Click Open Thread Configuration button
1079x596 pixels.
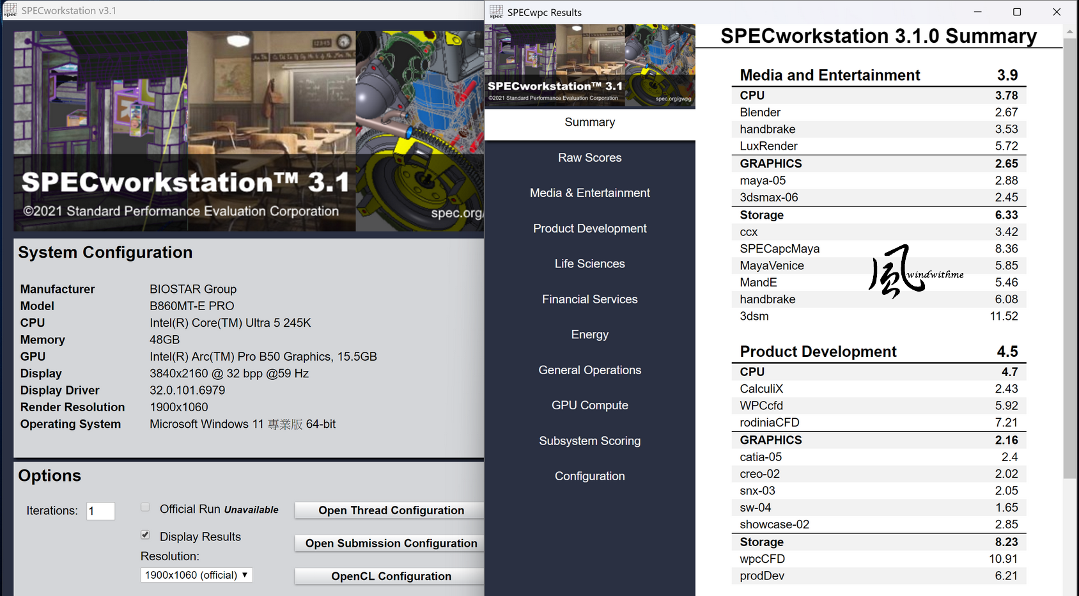point(390,510)
